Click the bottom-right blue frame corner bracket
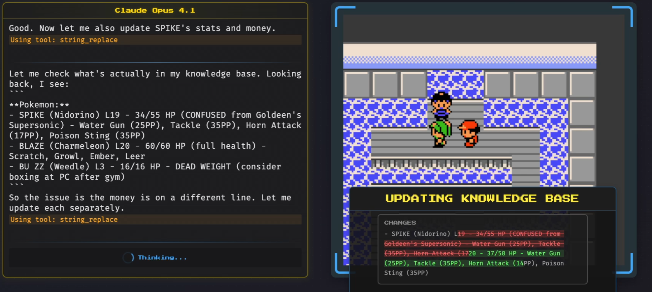Screen dimensions: 652x292 point(624,264)
